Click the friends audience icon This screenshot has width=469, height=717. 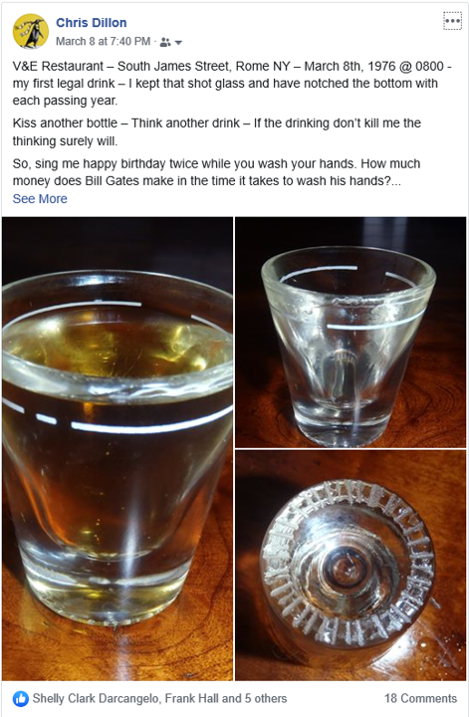165,42
